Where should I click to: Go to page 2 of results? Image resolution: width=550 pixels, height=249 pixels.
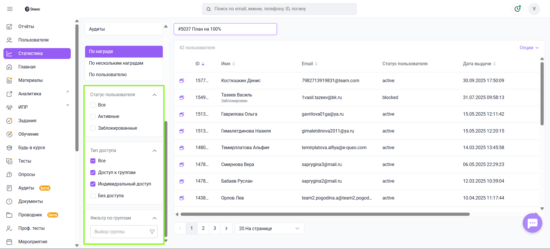[x=203, y=228]
